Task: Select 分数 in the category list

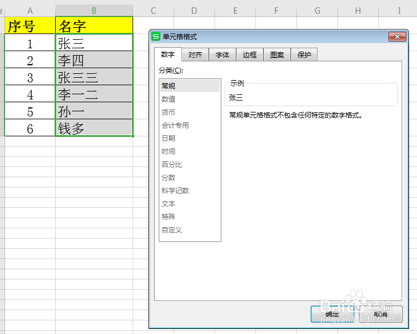Action: [x=190, y=177]
